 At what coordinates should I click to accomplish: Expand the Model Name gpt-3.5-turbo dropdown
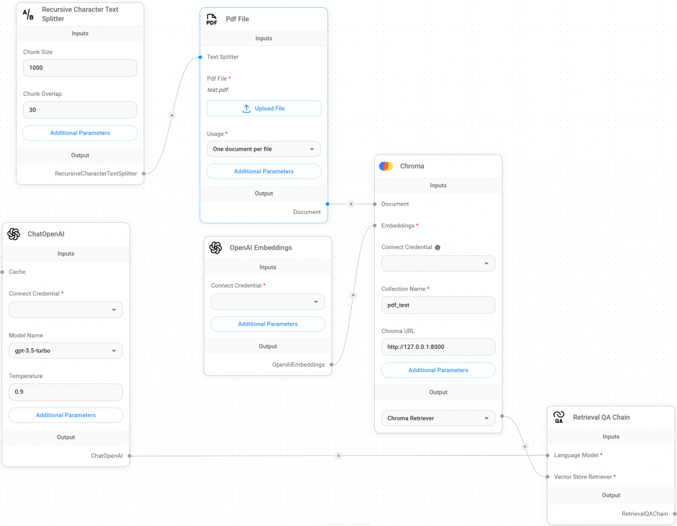tap(65, 351)
